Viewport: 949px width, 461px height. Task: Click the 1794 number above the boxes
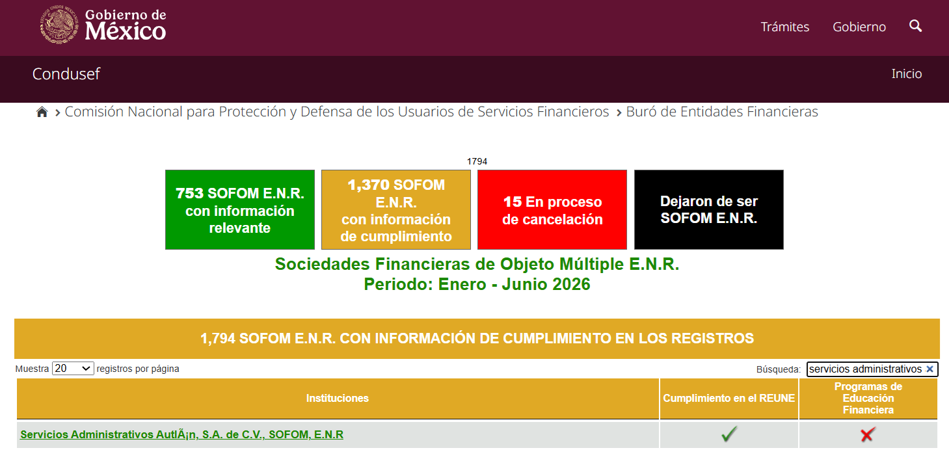(477, 161)
